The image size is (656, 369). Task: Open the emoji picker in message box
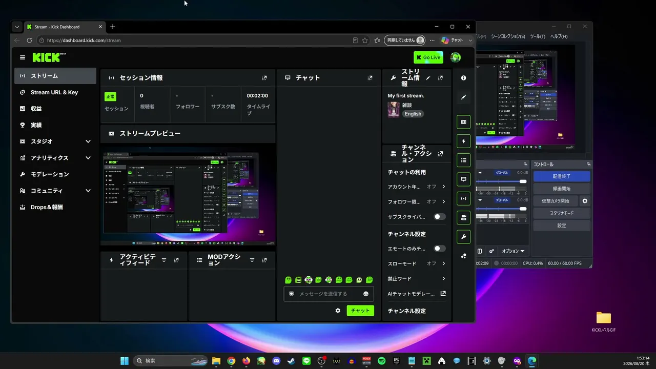(366, 294)
